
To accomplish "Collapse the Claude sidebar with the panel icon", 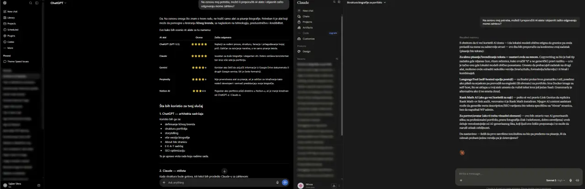I will pos(339,3).
